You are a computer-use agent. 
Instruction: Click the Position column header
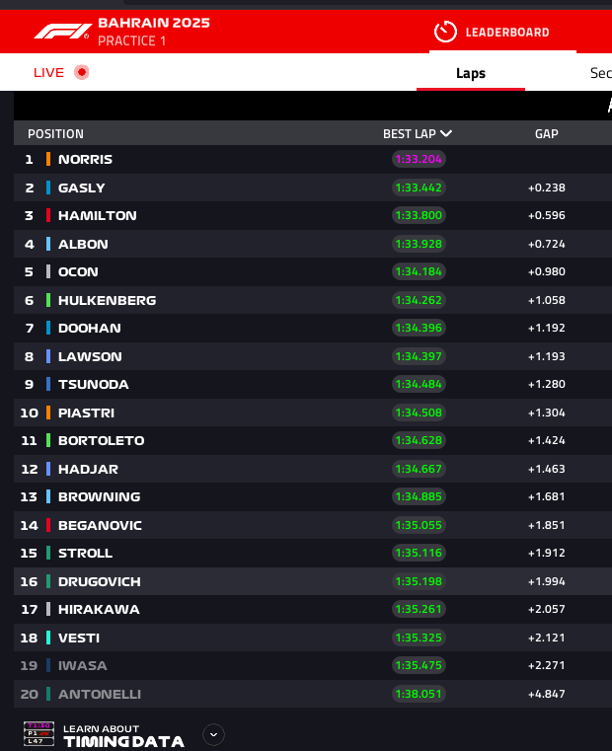click(x=55, y=133)
